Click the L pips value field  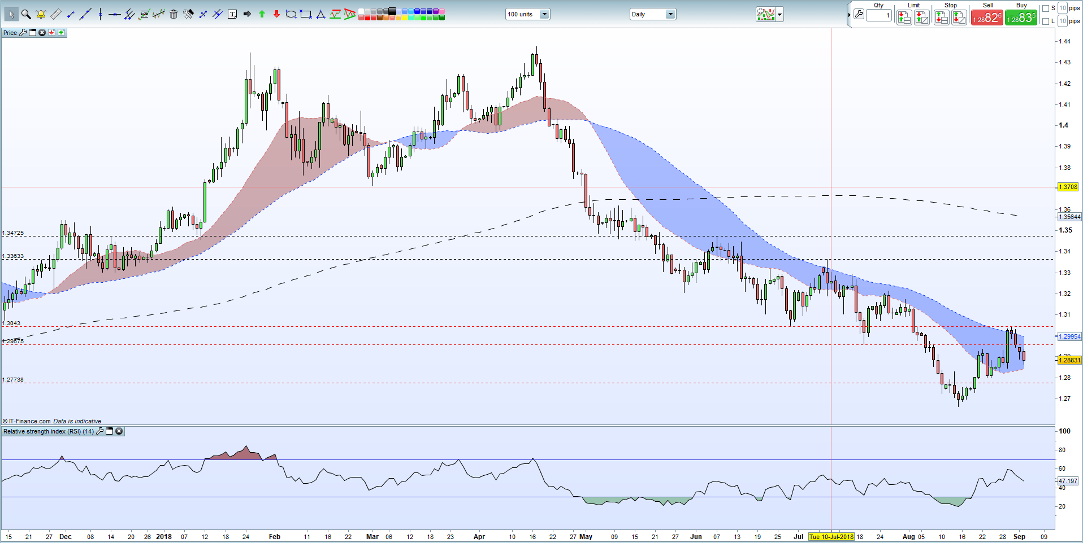click(1063, 21)
